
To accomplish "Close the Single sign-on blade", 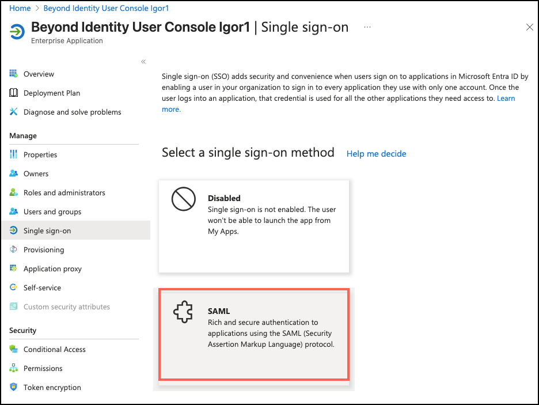I will (x=530, y=27).
